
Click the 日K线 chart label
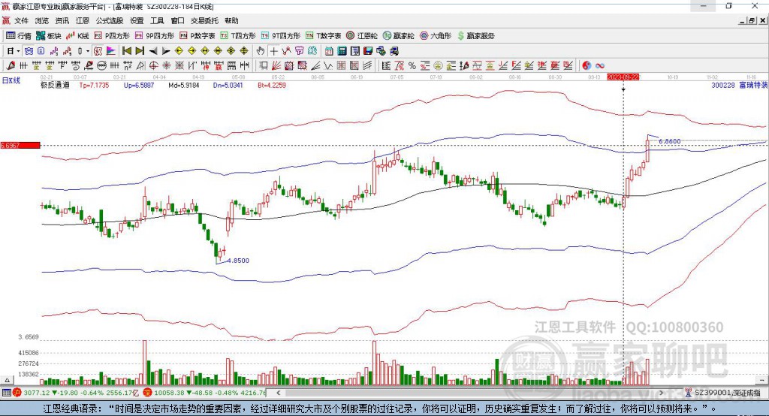(x=11, y=81)
